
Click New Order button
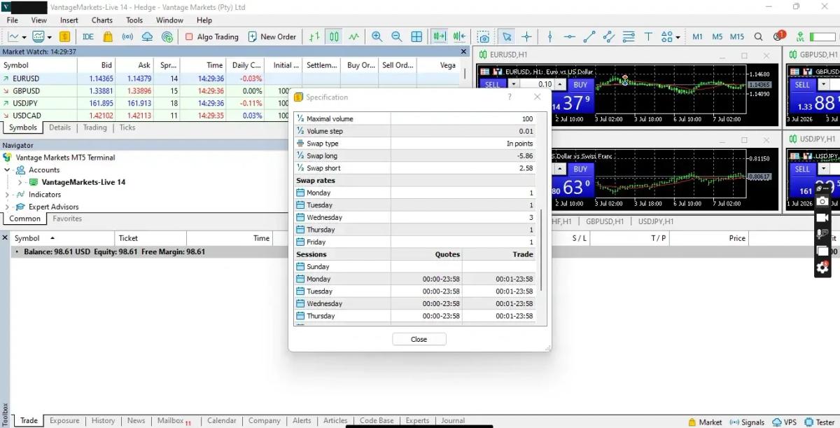tap(272, 36)
